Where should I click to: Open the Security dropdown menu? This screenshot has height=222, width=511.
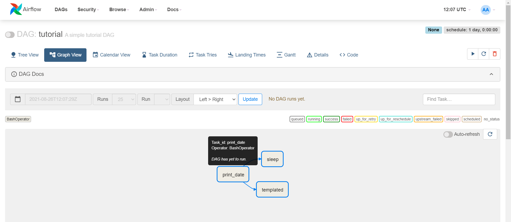pos(88,10)
